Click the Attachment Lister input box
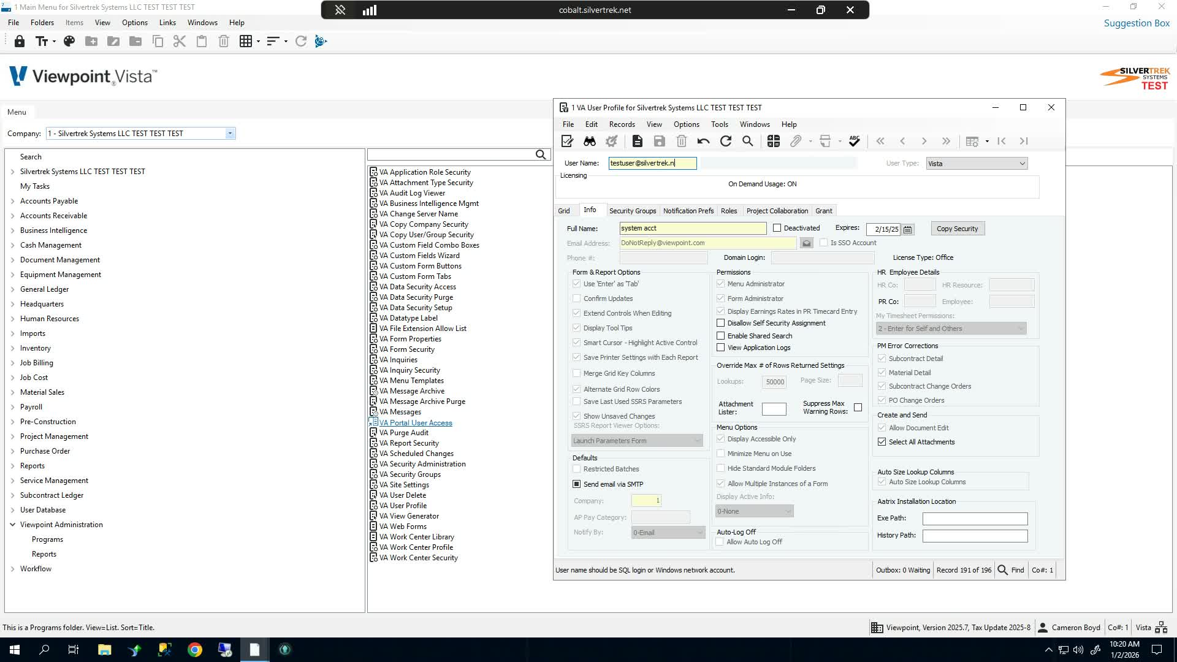Viewport: 1177px width, 662px height. coord(774,409)
